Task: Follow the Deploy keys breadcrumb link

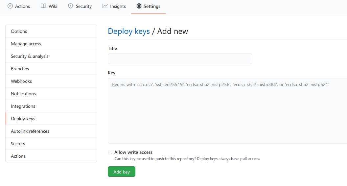Action: (129, 31)
